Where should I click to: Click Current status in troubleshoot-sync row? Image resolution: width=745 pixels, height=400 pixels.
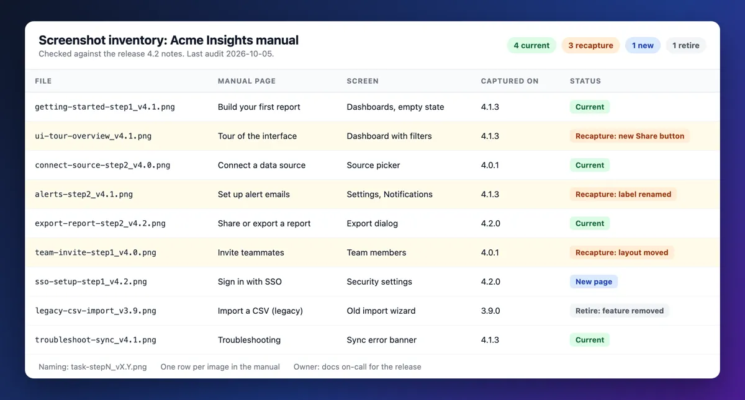point(590,340)
